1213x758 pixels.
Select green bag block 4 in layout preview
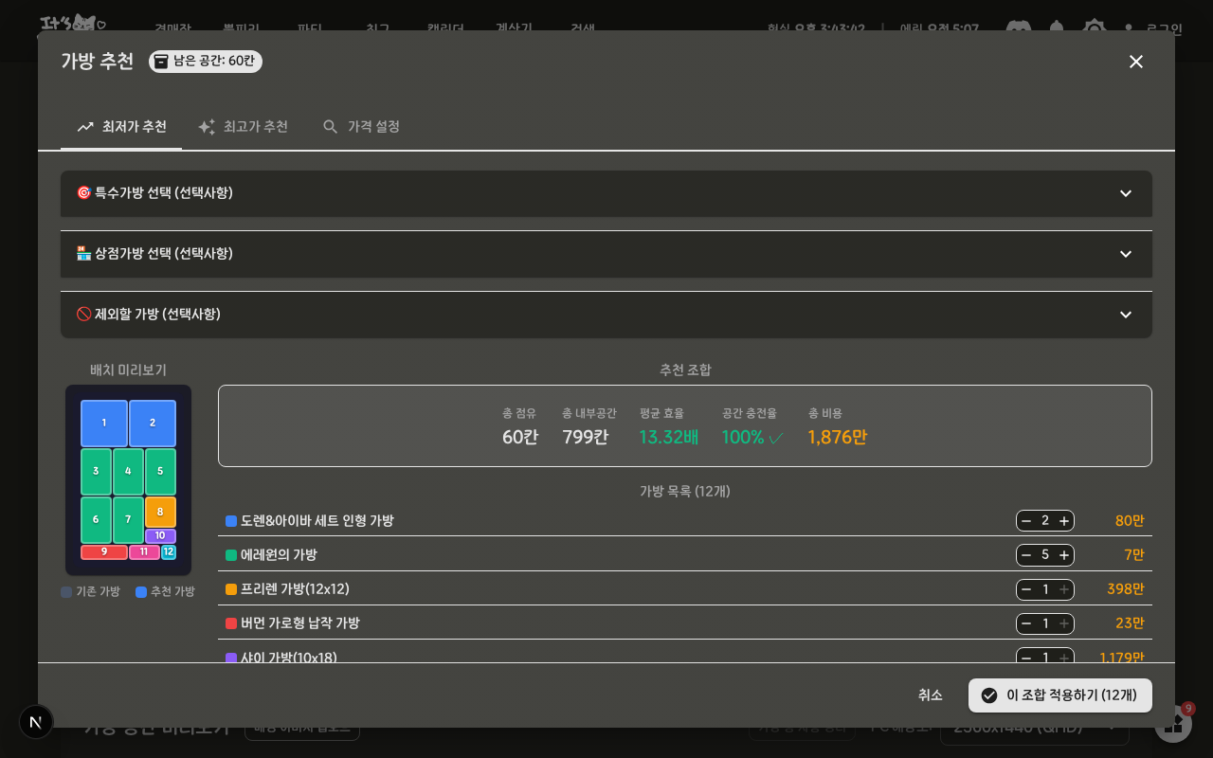(x=128, y=472)
